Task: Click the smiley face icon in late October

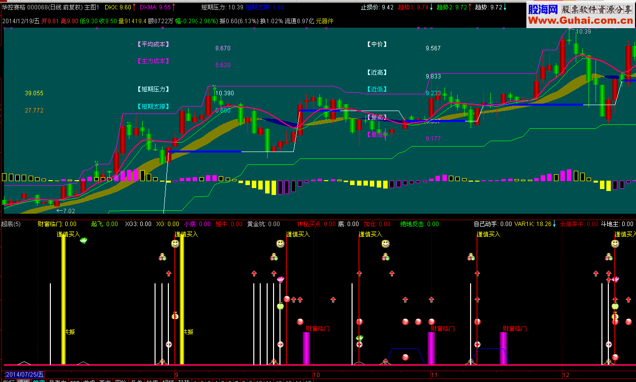Action: click(385, 244)
